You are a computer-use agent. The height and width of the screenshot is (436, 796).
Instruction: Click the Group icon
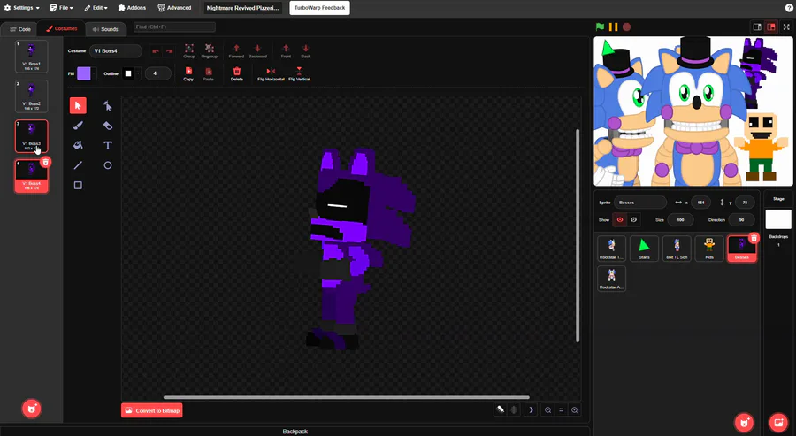coord(189,50)
